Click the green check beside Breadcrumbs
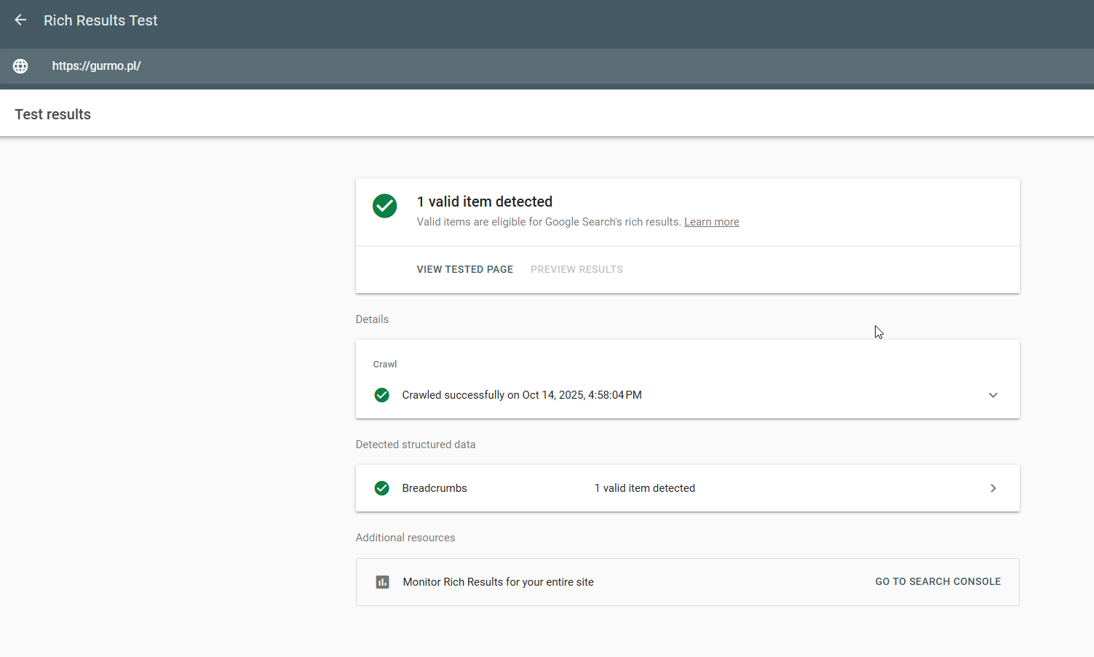Image resolution: width=1094 pixels, height=657 pixels. point(381,488)
